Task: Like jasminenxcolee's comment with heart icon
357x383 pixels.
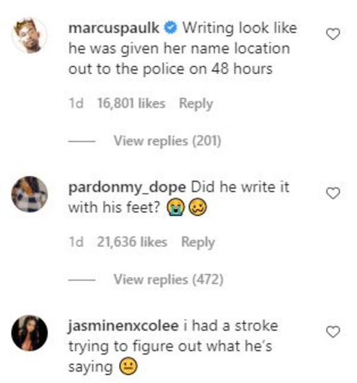Action: click(333, 332)
